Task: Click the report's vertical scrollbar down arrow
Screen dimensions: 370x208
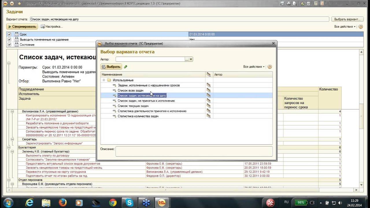Action: click(x=361, y=185)
